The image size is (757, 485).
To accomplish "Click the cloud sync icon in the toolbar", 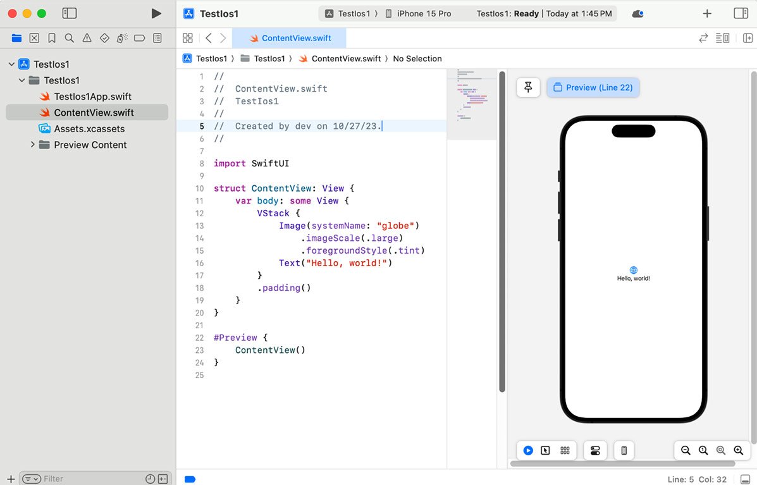I will [x=637, y=13].
